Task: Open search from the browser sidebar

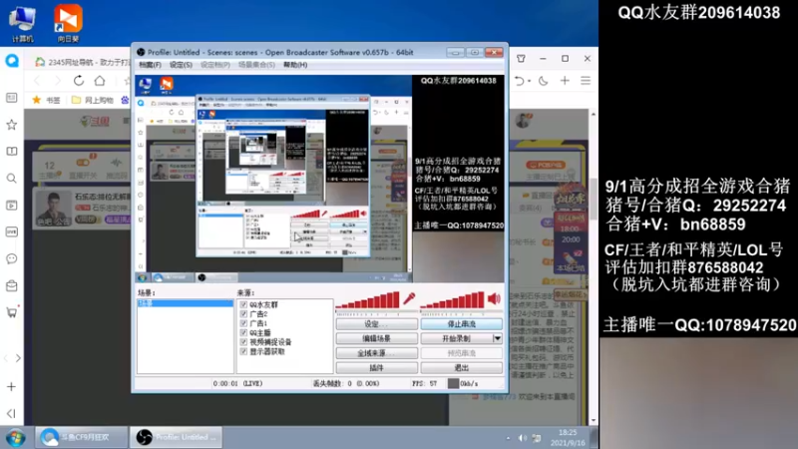Action: point(11,179)
